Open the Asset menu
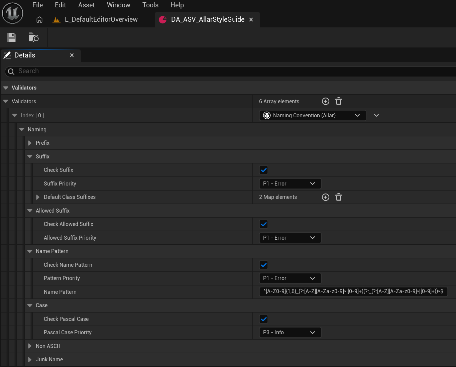This screenshot has height=367, width=456. click(87, 5)
